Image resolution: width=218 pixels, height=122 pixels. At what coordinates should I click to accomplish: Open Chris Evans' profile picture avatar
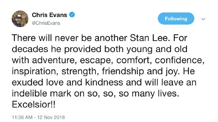tap(20, 19)
